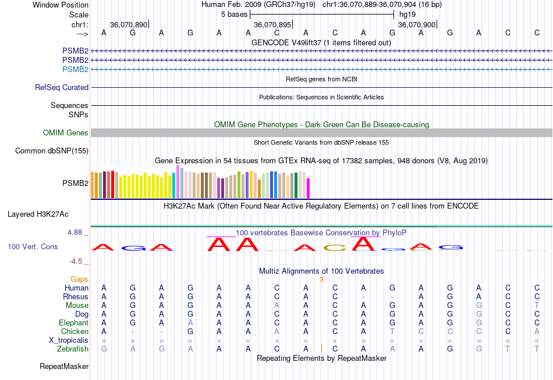Open the RefSeq Curated track label

click(62, 87)
